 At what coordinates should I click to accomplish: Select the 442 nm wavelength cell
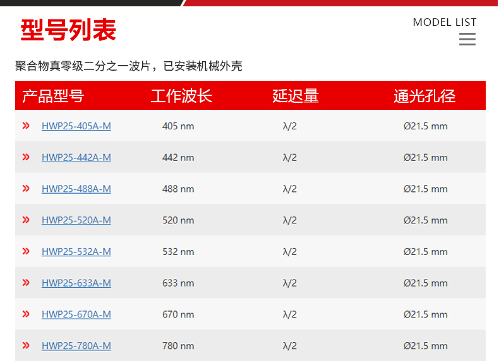click(178, 157)
